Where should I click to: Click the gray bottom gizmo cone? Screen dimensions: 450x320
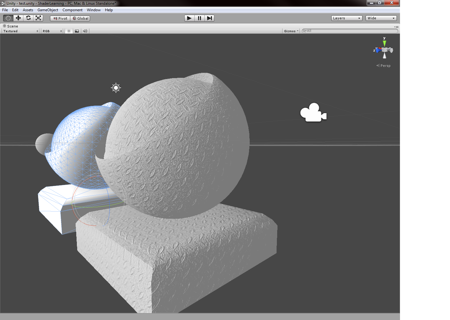[384, 56]
